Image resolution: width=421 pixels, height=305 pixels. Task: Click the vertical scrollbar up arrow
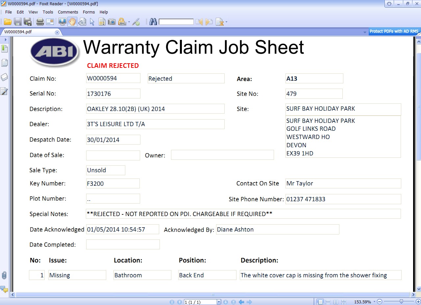point(419,42)
